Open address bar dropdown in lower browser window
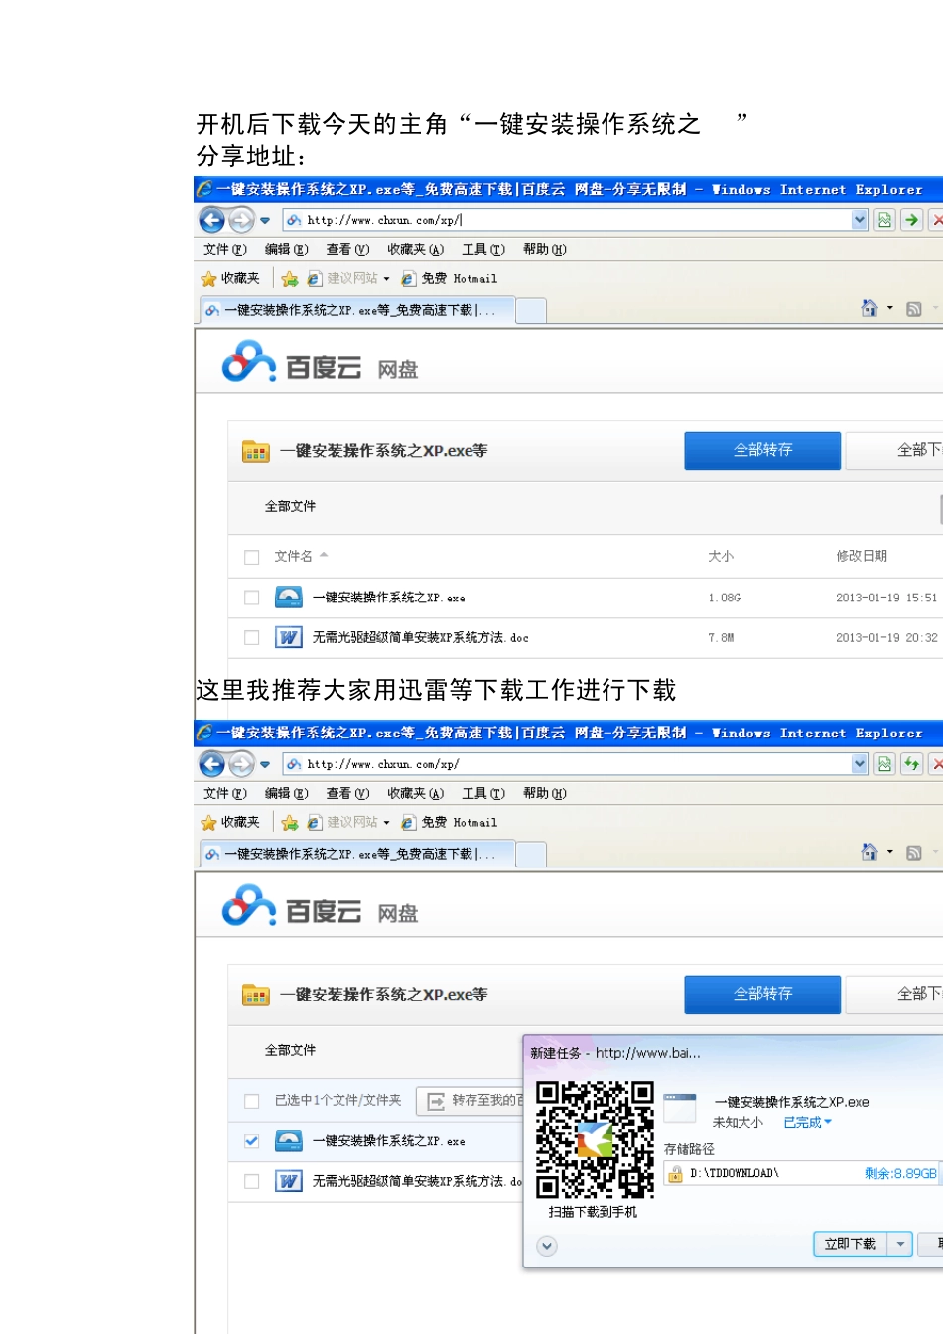Viewport: 943px width, 1334px height. 860,764
